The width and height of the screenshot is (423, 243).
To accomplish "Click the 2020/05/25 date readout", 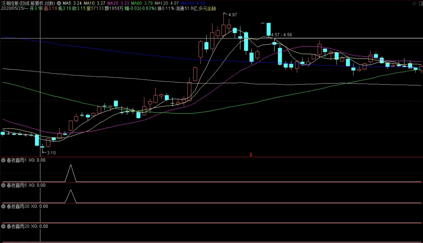I will 15,8.
